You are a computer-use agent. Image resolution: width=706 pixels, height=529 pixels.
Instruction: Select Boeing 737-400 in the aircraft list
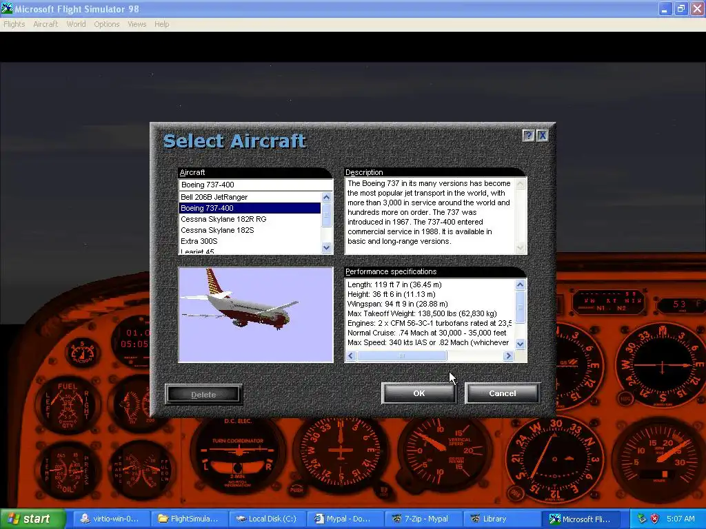[250, 208]
